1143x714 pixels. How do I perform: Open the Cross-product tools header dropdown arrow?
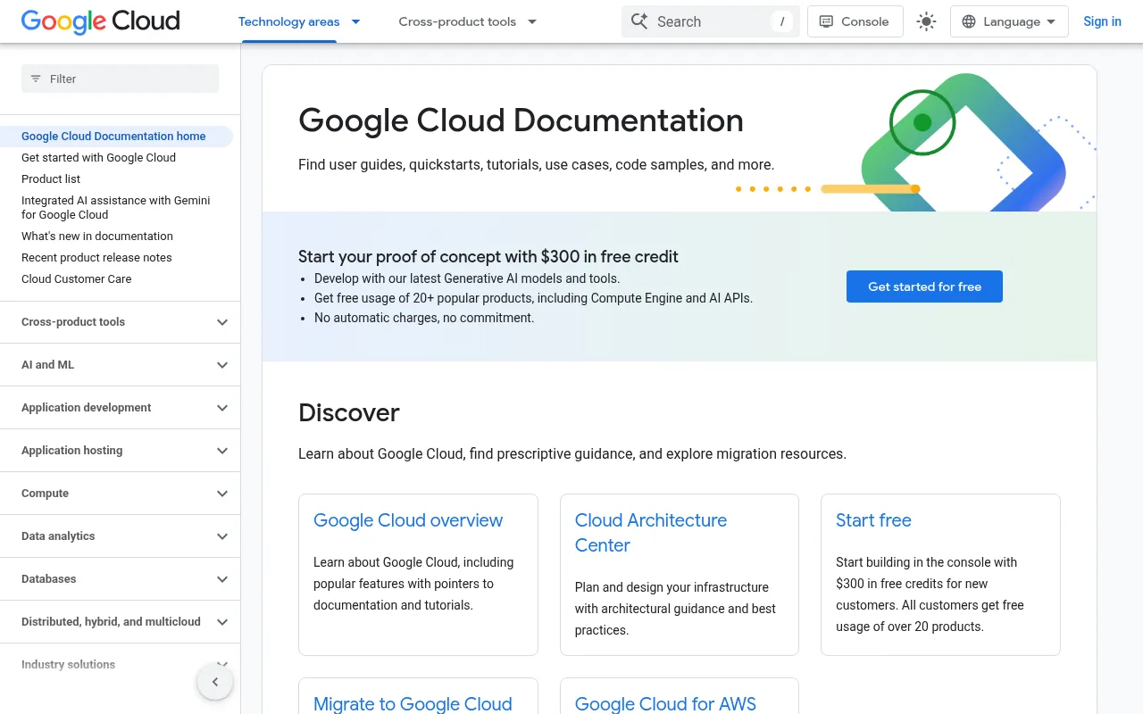coord(532,21)
